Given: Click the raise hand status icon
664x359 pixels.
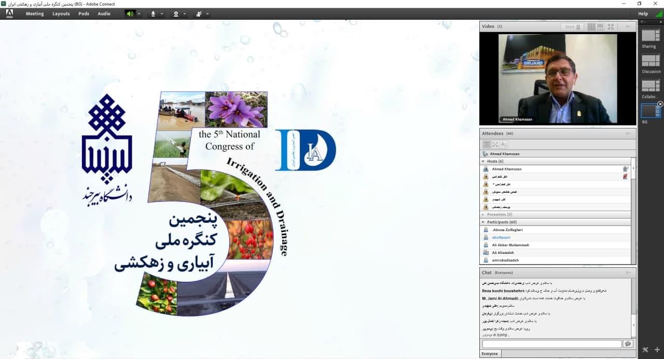Looking at the screenshot, I should (199, 13).
